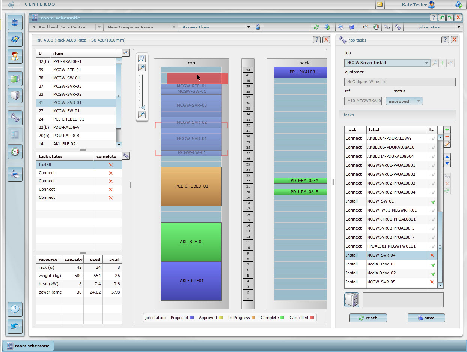Open the job status menu
467x352 pixels.
point(459,27)
